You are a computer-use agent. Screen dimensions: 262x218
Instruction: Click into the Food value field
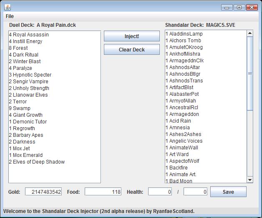(x=103, y=192)
